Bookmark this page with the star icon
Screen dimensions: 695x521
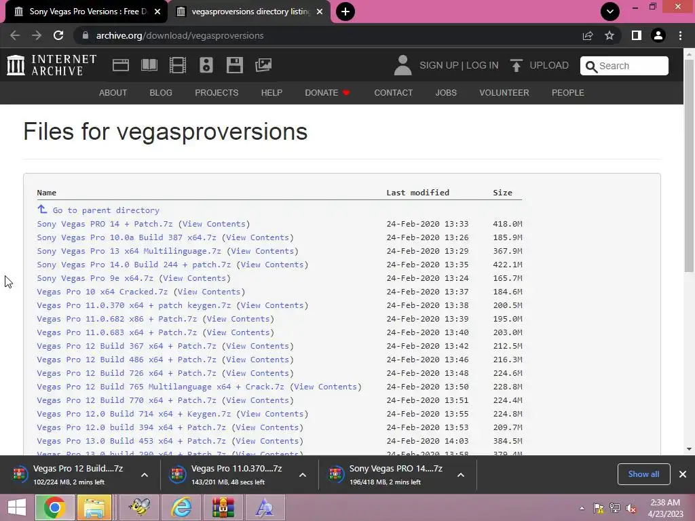click(609, 35)
